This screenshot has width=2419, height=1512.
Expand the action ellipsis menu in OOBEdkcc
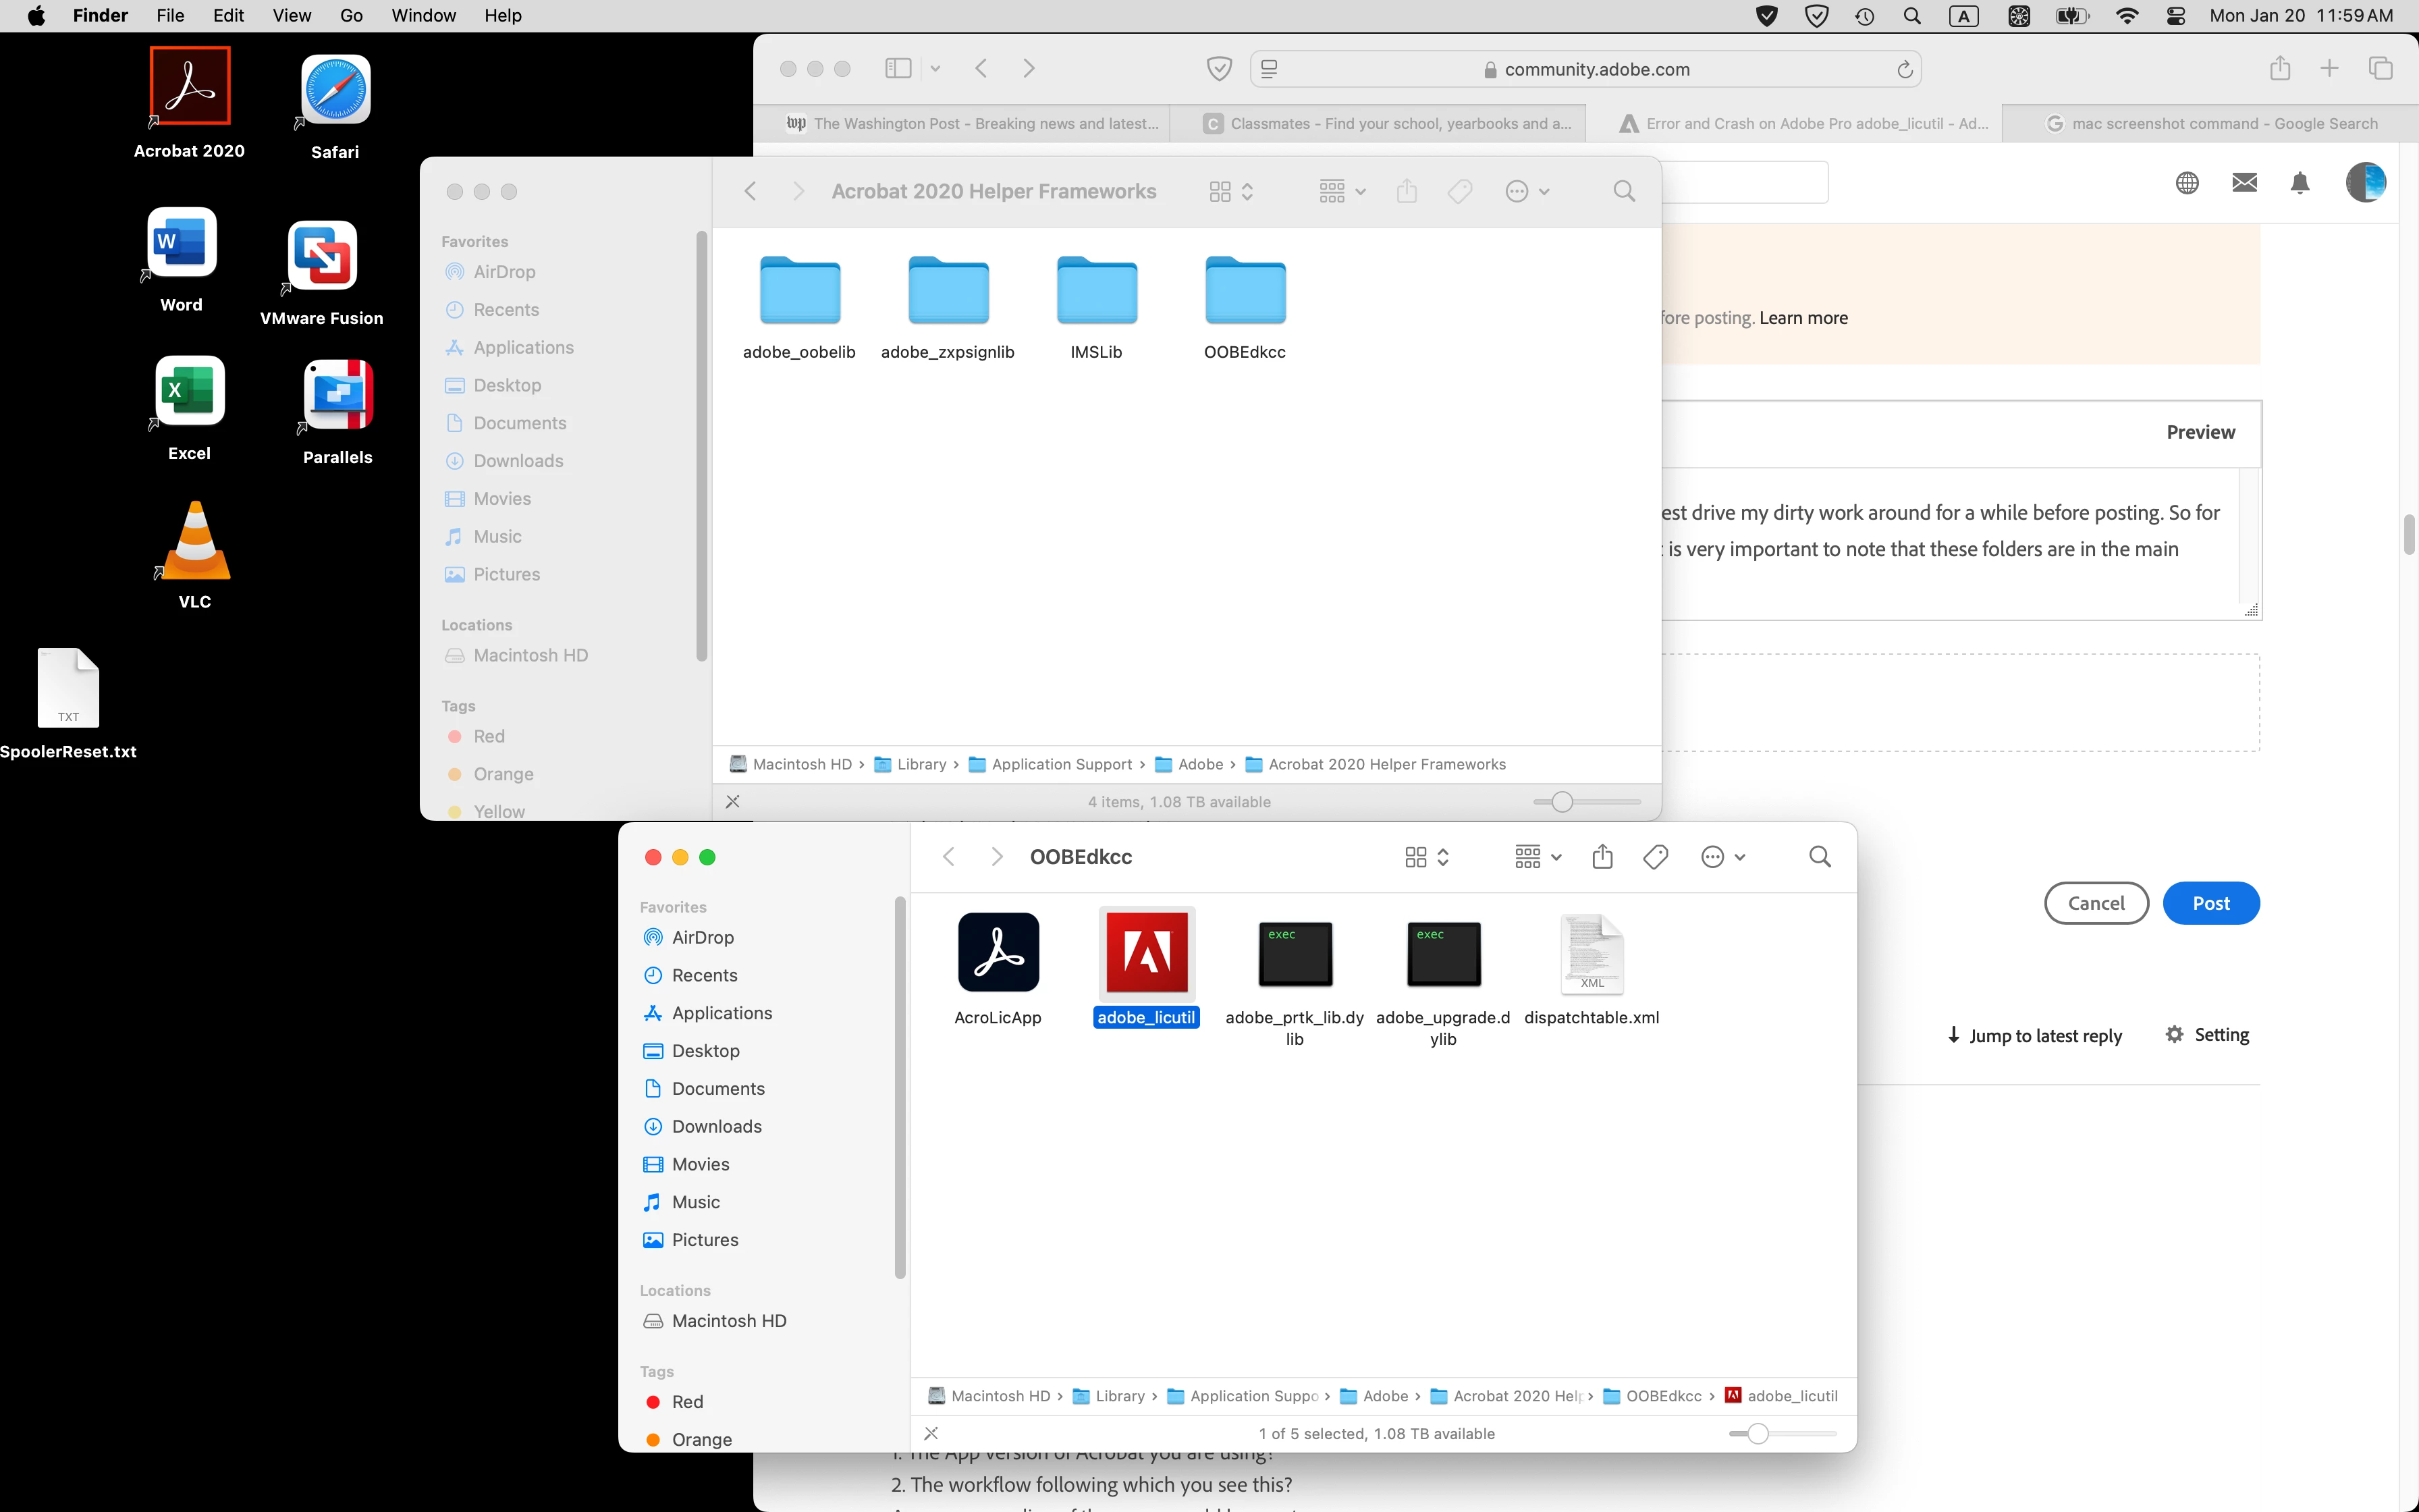[1722, 857]
